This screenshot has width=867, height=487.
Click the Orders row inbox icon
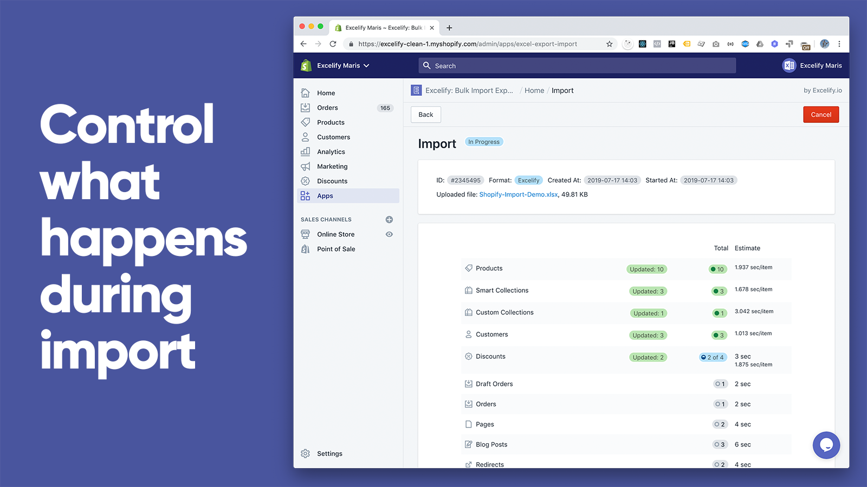point(469,404)
